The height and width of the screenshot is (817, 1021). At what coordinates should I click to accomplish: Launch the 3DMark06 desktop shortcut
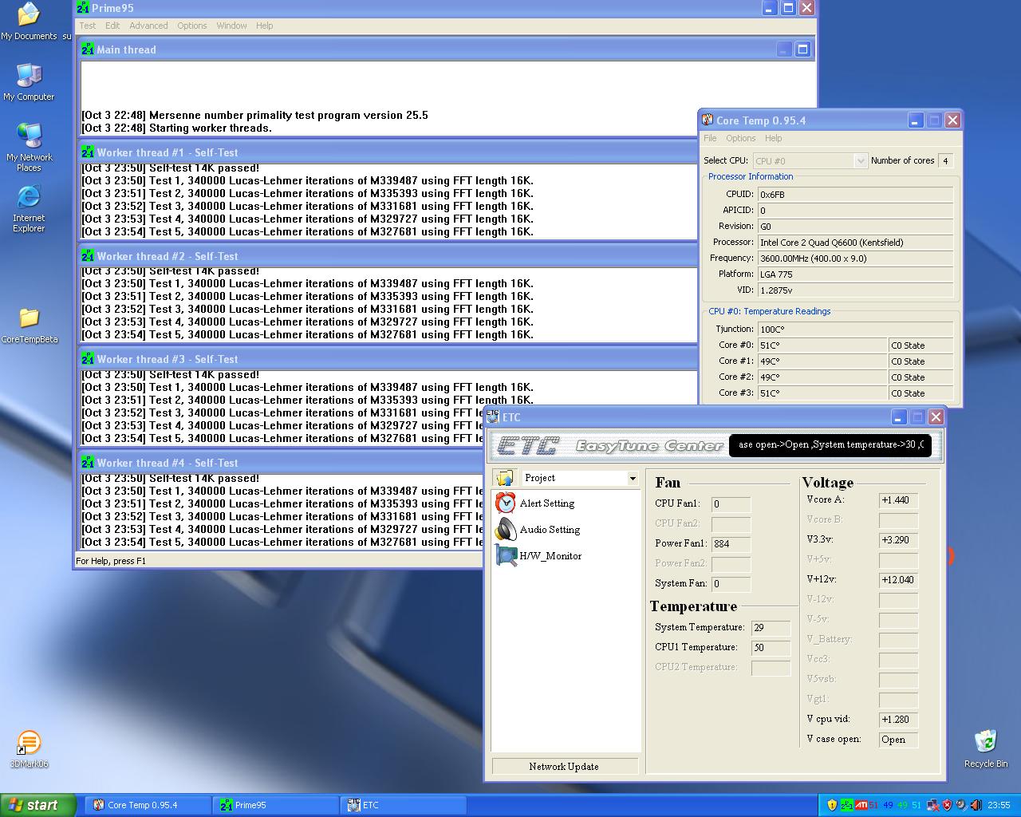pos(29,749)
